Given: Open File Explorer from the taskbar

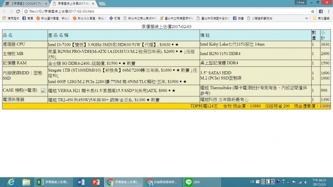Looking at the screenshot, I should pos(26,182).
